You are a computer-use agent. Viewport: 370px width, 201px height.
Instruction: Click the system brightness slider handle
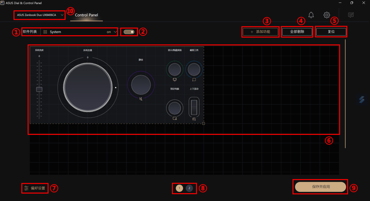click(x=39, y=89)
